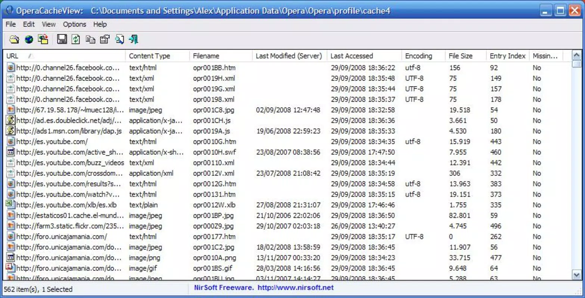This screenshot has width=585, height=298.
Task: Click the filename opr0012V.xml
Action: tap(214, 173)
